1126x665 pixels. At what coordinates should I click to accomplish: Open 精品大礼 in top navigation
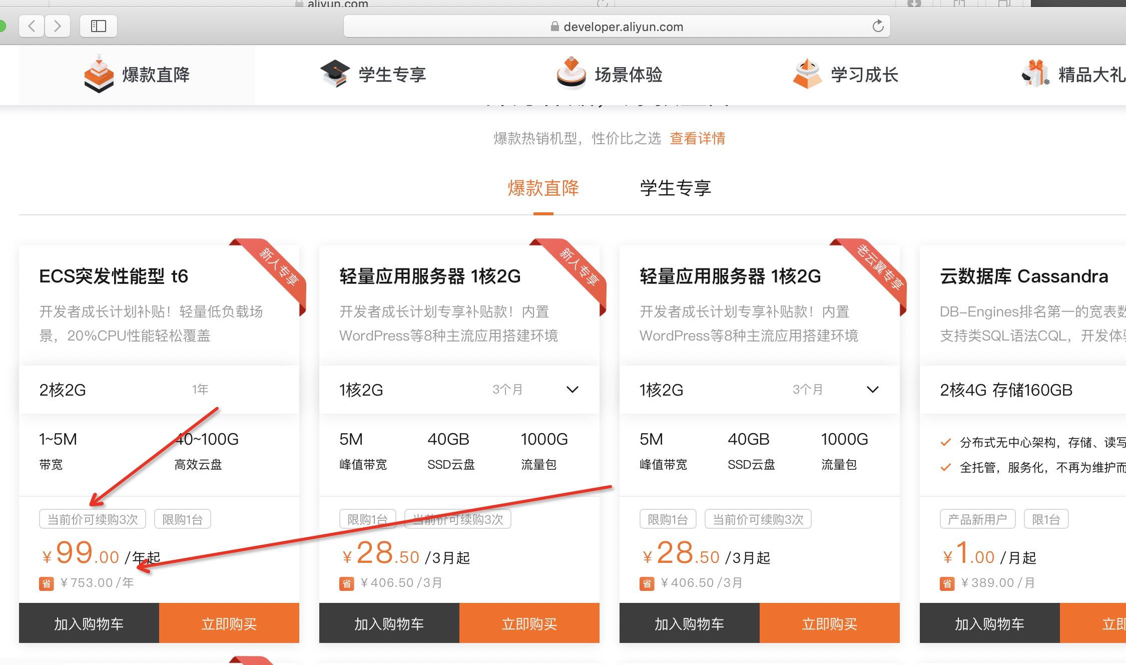coord(1092,75)
